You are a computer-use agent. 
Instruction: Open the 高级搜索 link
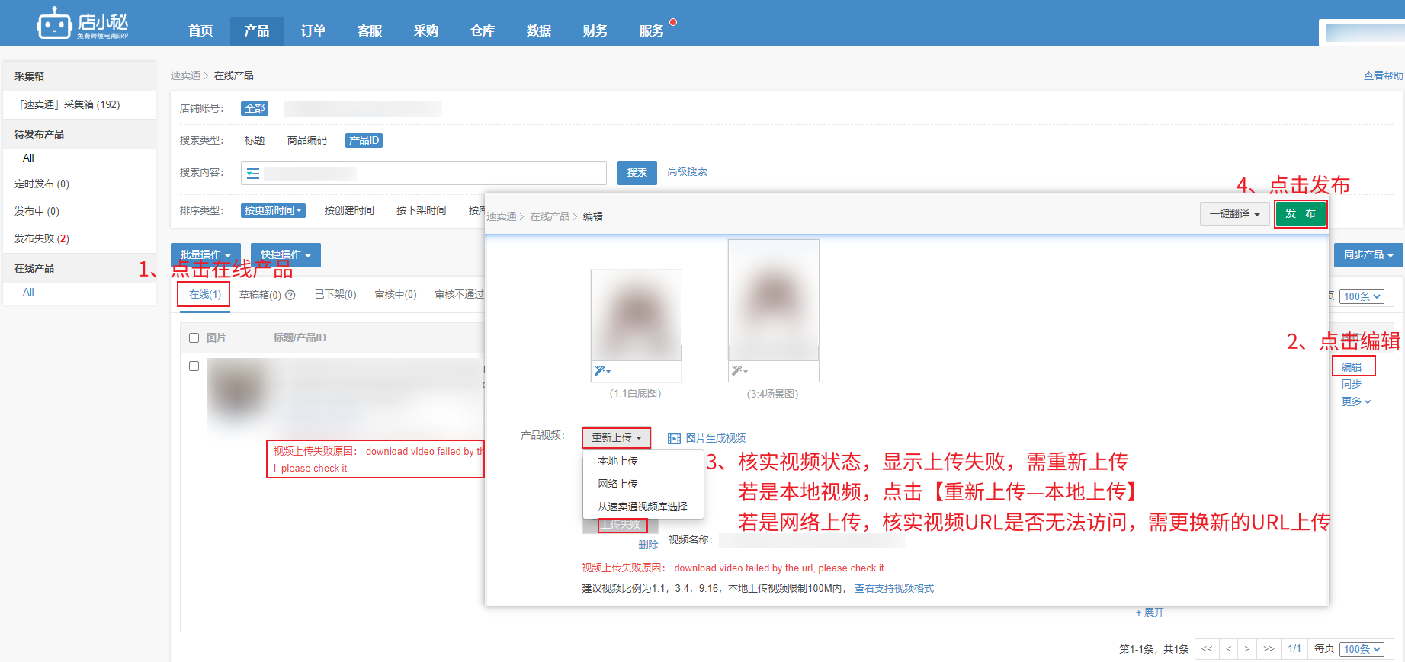pyautogui.click(x=687, y=172)
